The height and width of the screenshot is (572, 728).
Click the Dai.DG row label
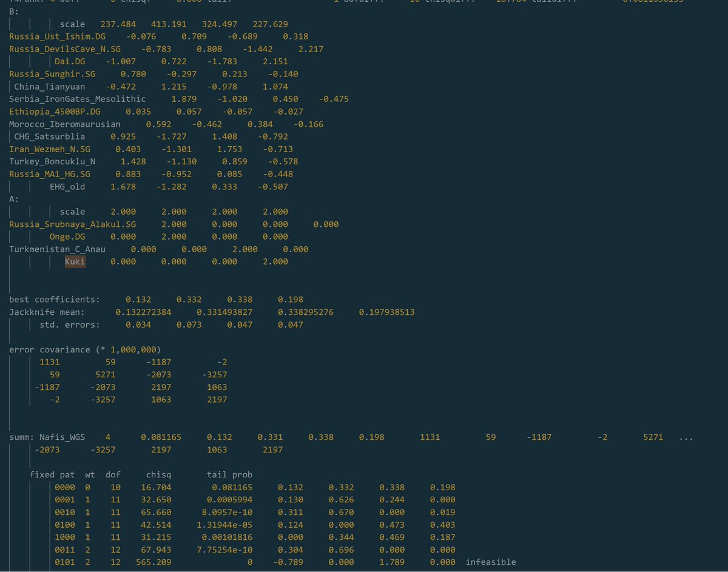70,61
